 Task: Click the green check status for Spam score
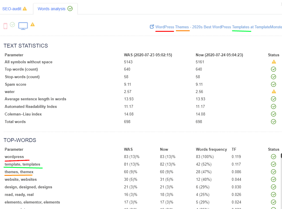click(x=274, y=84)
